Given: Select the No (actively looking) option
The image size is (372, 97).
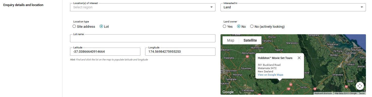Looking at the screenshot, I should (x=267, y=26).
